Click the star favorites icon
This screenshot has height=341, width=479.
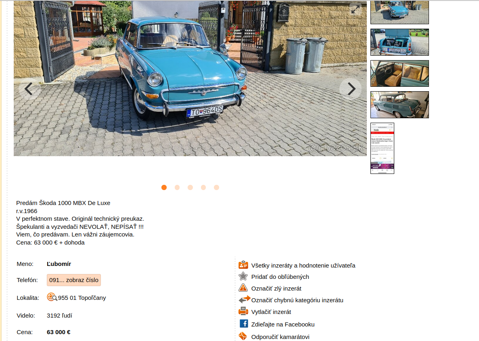(x=243, y=276)
